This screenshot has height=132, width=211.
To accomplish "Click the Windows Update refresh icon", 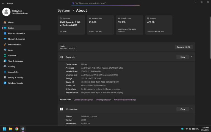I will coord(5,83).
